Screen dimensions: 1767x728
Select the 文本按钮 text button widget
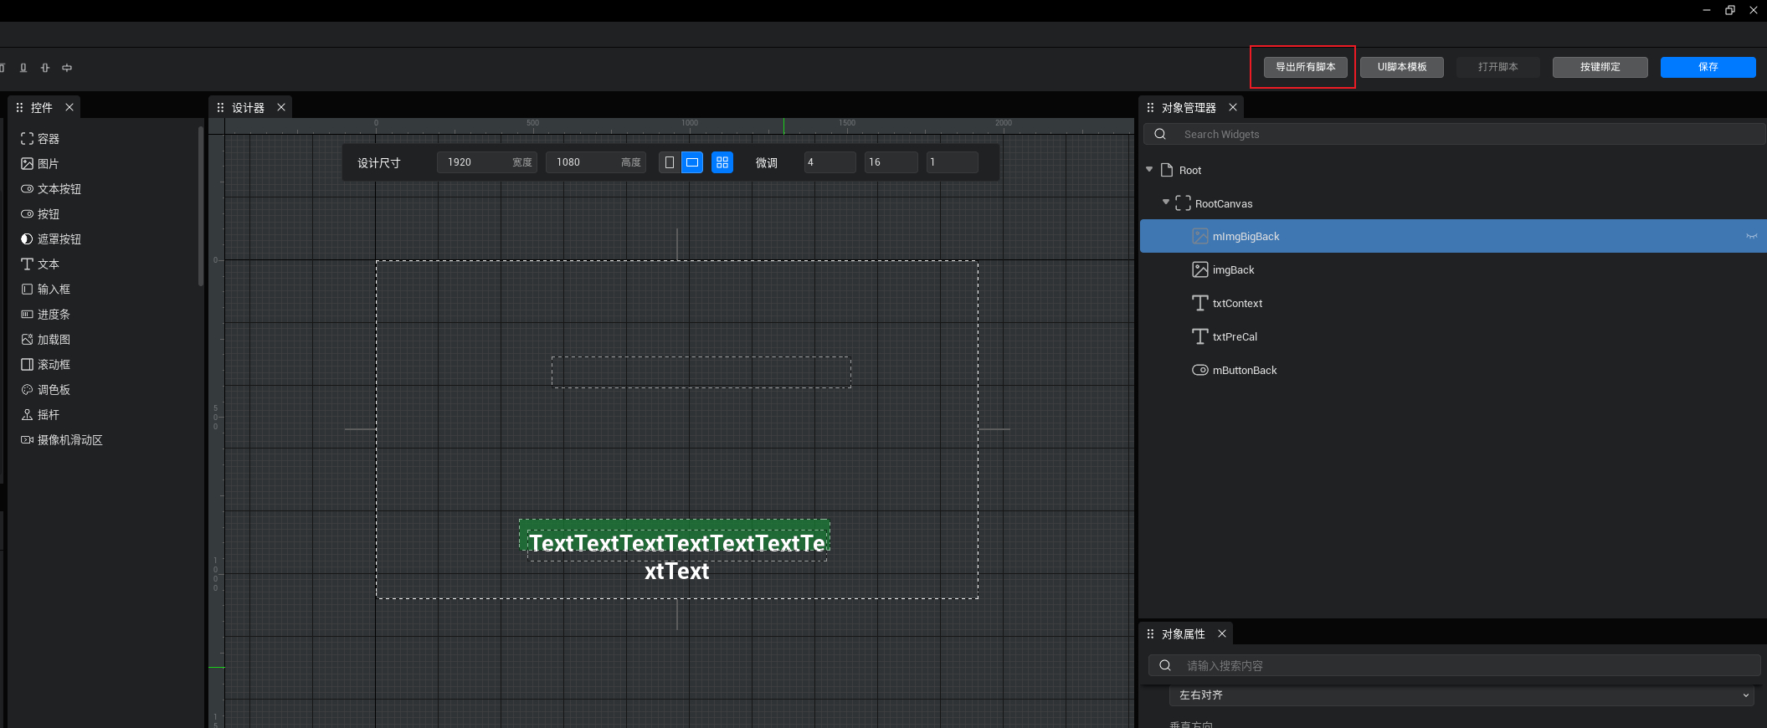point(51,189)
